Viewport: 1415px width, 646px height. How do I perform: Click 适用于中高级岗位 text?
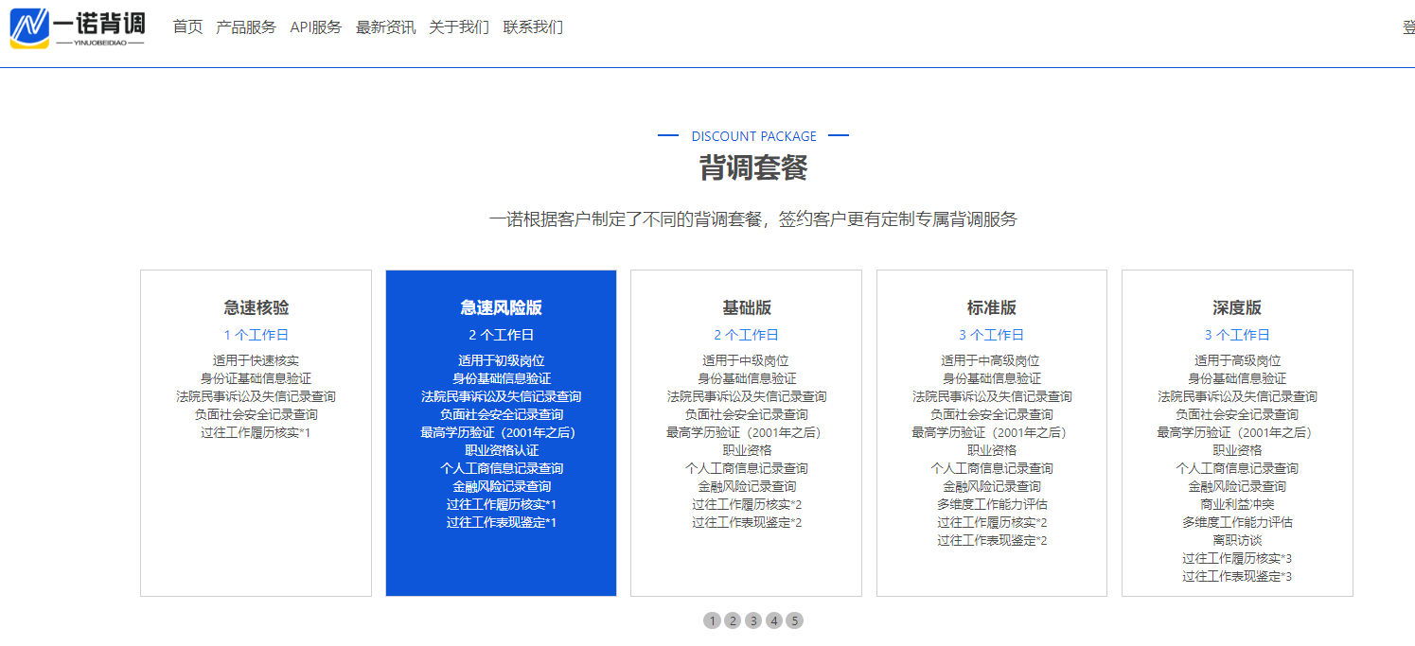click(992, 360)
